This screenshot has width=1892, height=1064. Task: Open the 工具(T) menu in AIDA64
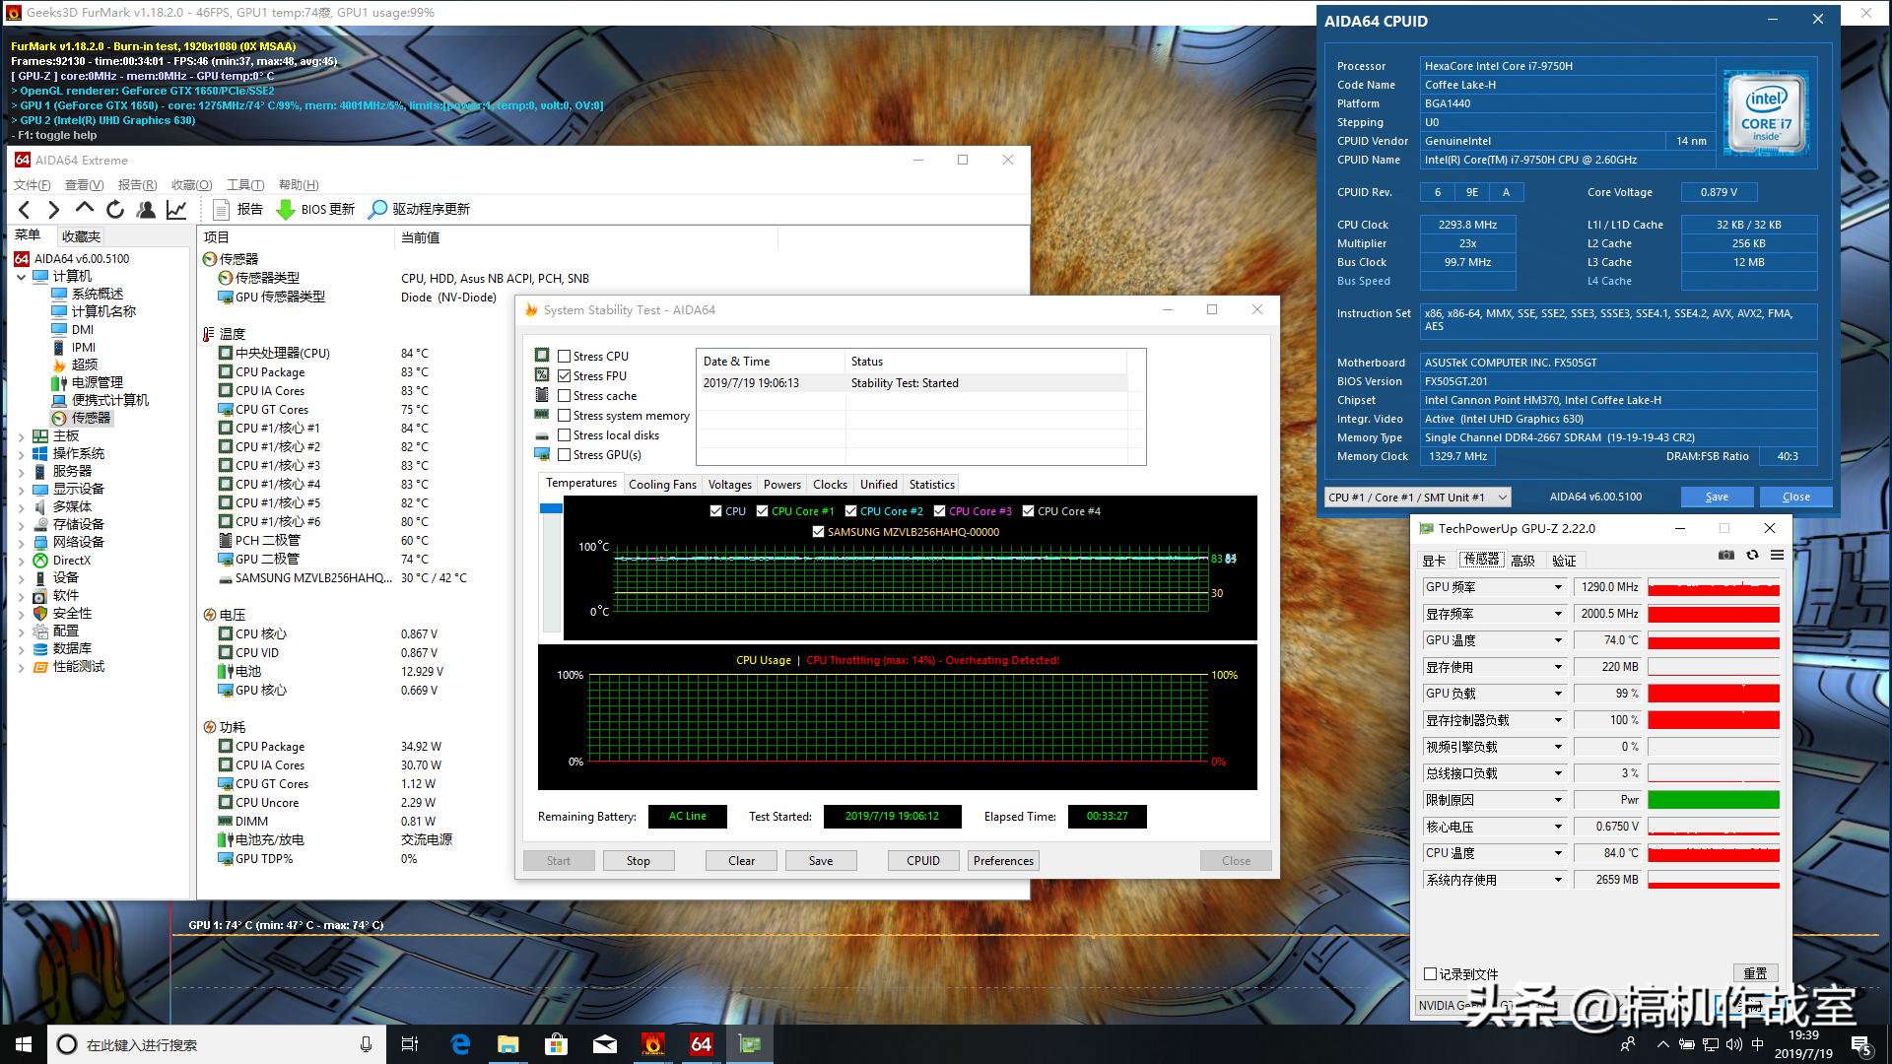coord(244,185)
